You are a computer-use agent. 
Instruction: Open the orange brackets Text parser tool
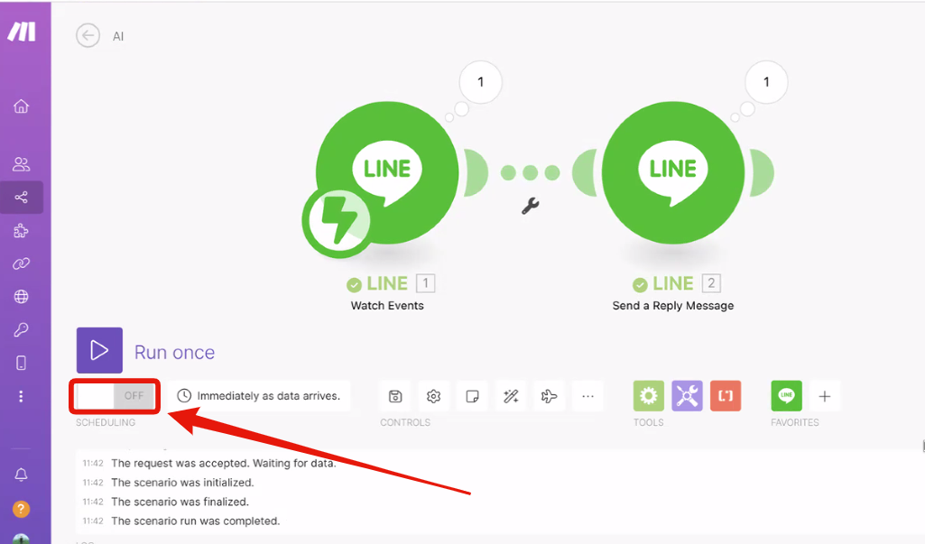(726, 396)
